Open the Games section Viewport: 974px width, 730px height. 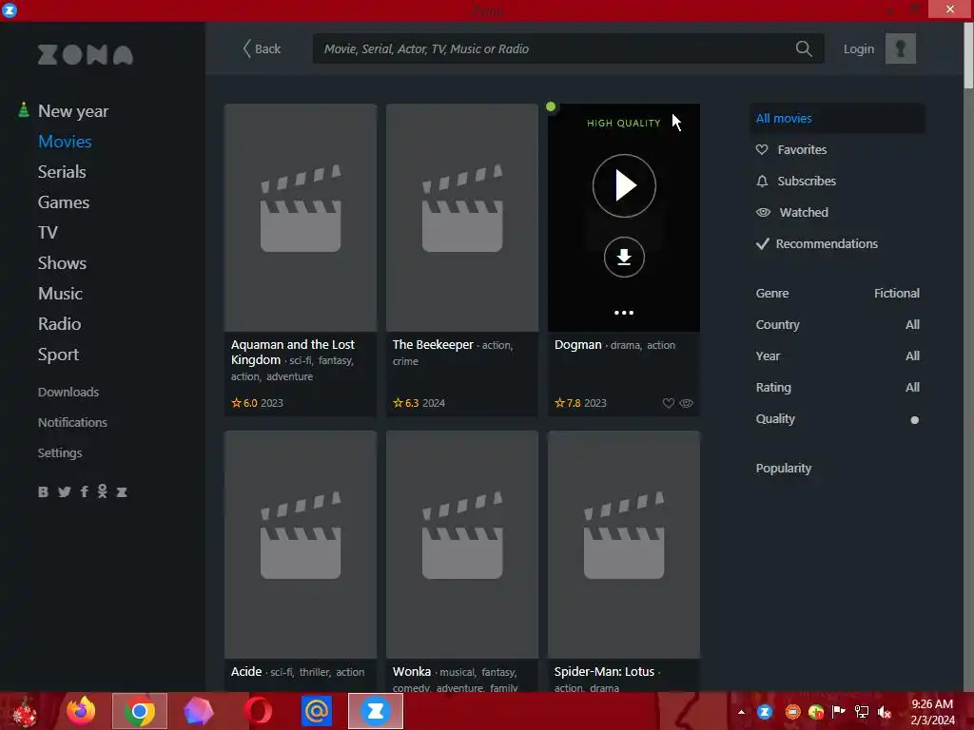click(64, 202)
